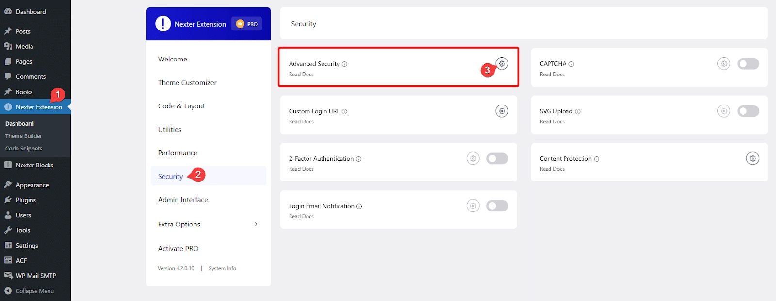Open 2-Factor Authentication settings gear
The image size is (776, 301).
473,158
